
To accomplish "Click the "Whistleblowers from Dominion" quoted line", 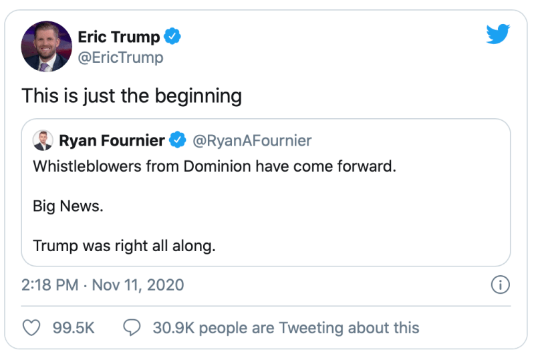I will pyautogui.click(x=214, y=167).
